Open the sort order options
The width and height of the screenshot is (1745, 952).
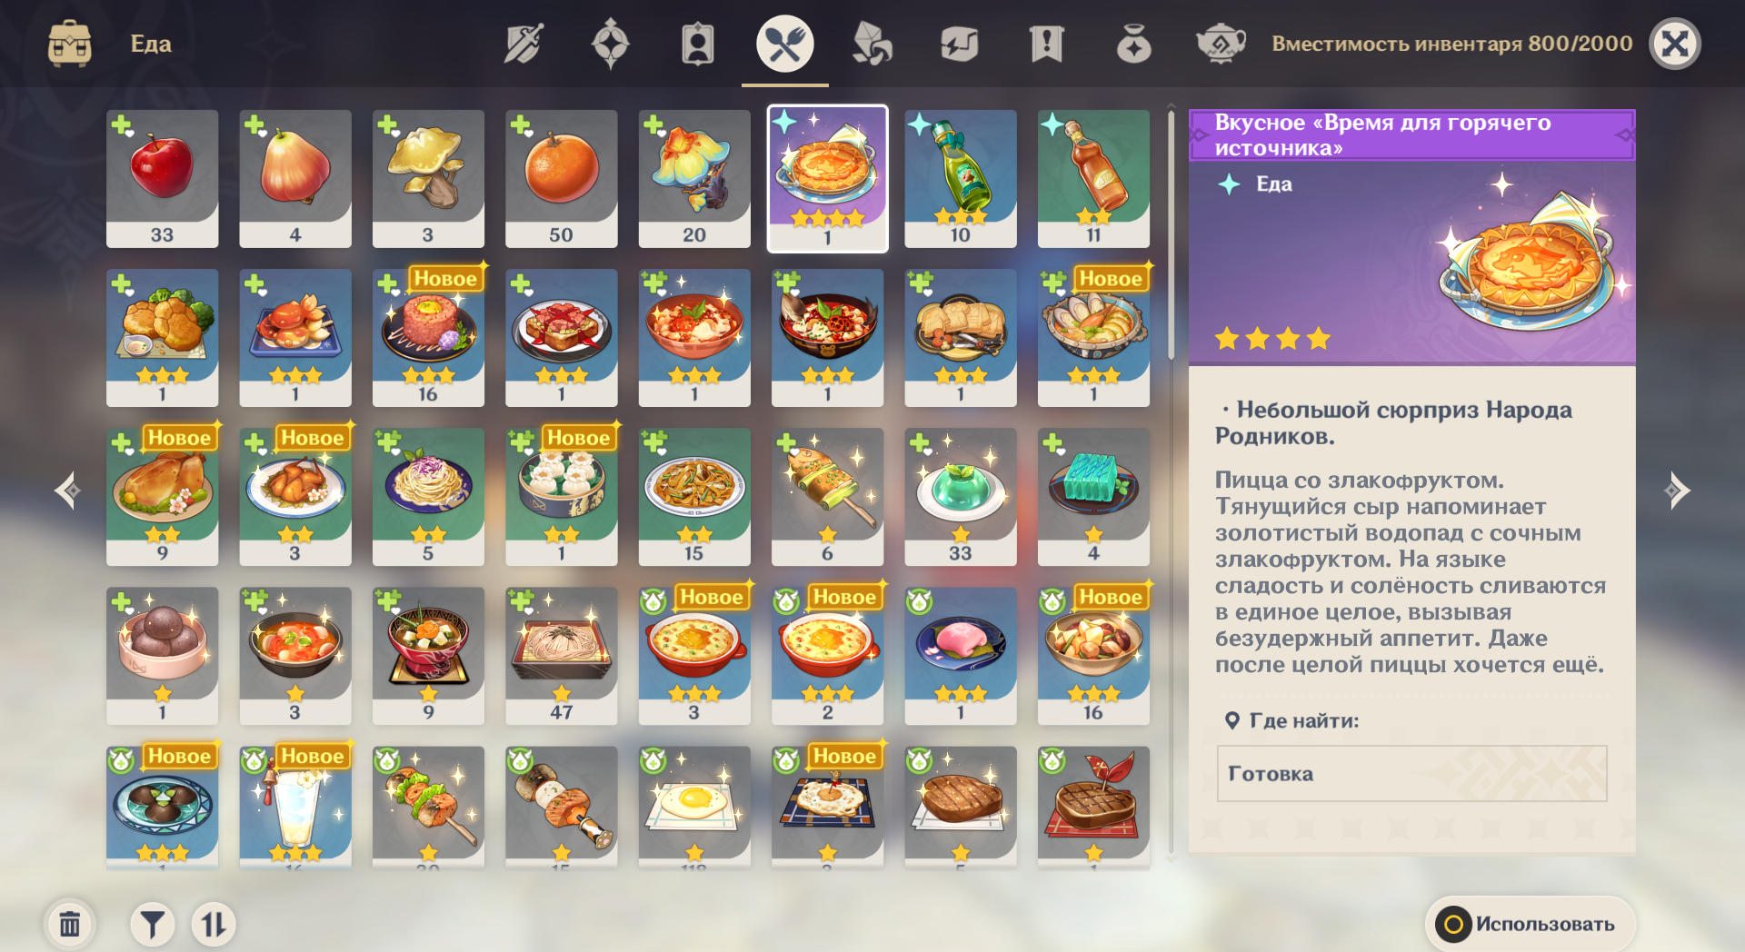[214, 925]
